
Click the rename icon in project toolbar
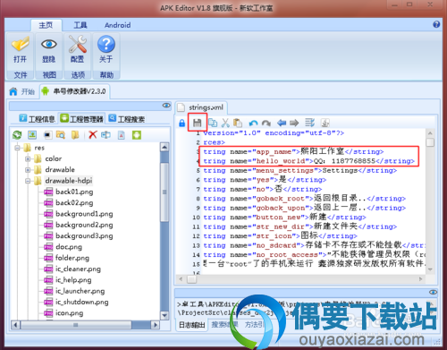pyautogui.click(x=105, y=135)
